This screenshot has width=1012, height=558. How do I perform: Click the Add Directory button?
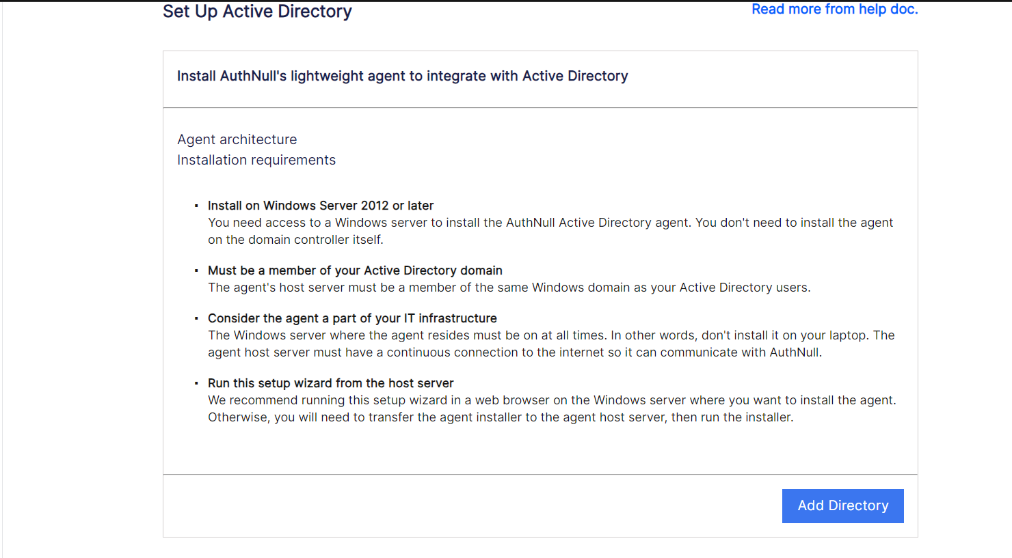pyautogui.click(x=842, y=505)
